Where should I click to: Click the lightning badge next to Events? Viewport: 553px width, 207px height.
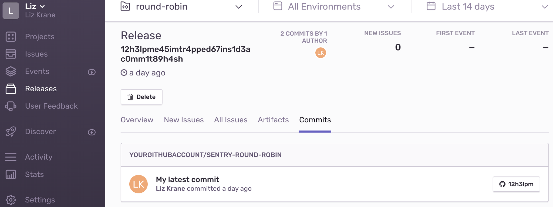pos(92,72)
